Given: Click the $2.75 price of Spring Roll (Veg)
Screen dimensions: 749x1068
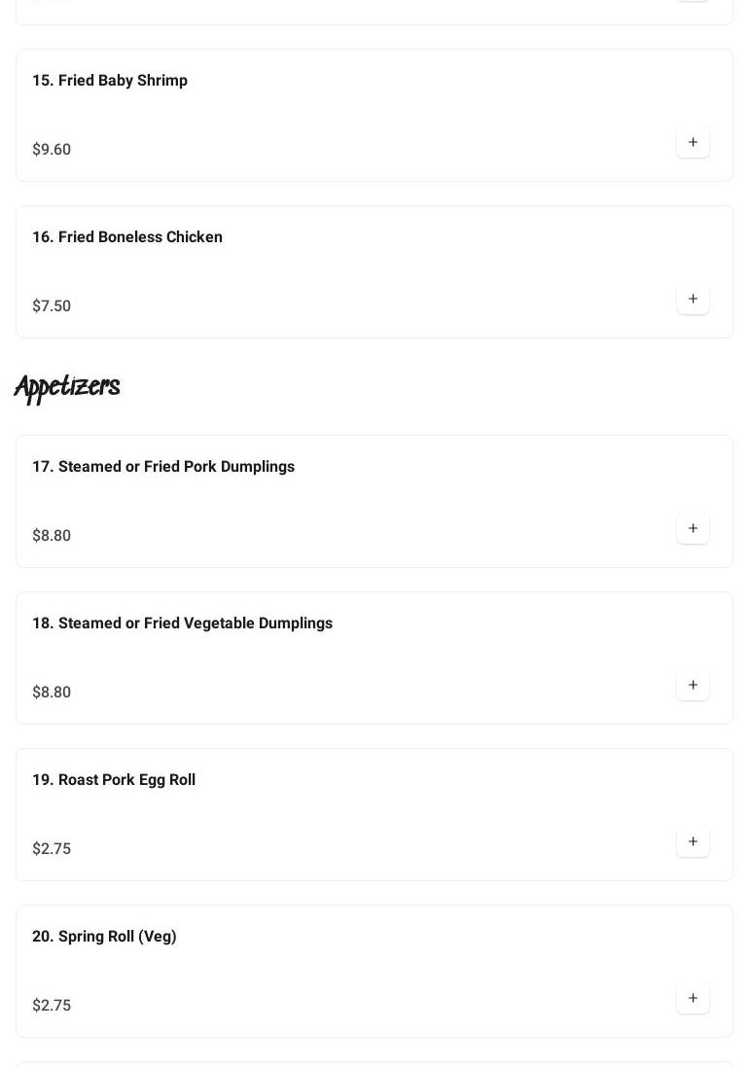Looking at the screenshot, I should (x=52, y=1006).
